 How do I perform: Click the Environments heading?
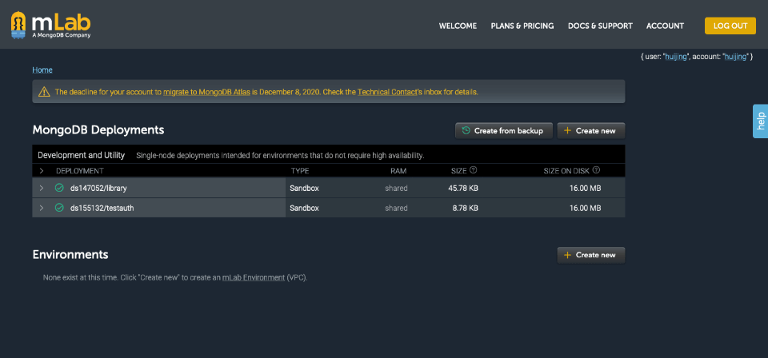click(x=70, y=254)
